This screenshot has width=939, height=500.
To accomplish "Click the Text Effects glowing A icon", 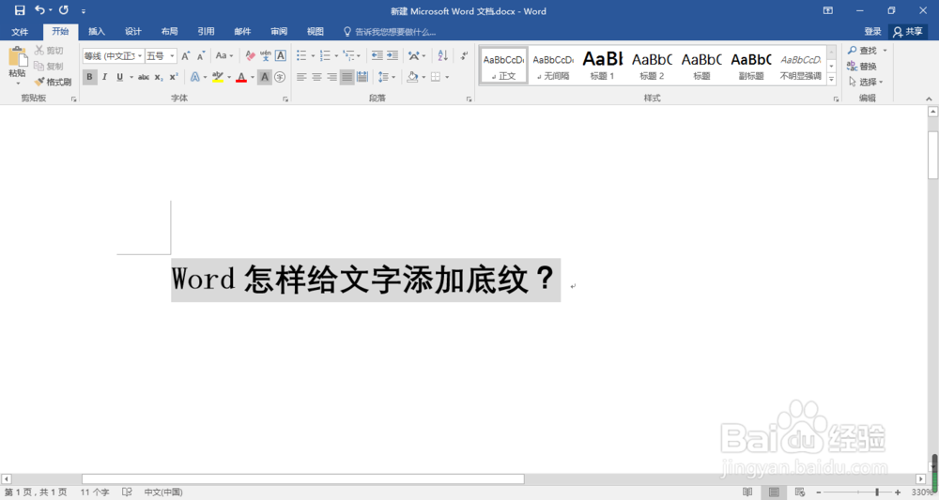I will point(195,77).
